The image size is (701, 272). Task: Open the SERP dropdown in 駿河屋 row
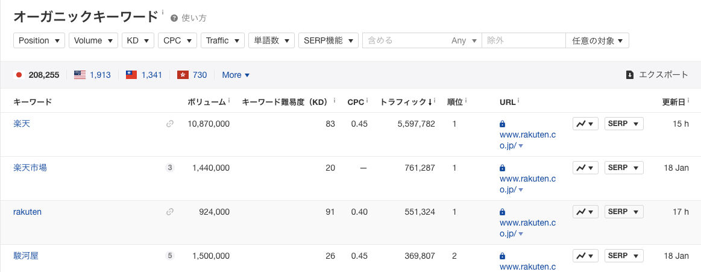(624, 256)
